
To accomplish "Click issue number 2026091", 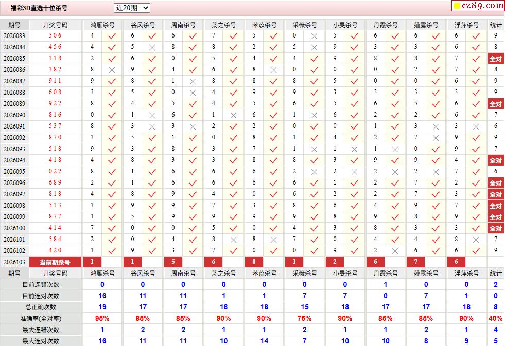I will tap(14, 126).
